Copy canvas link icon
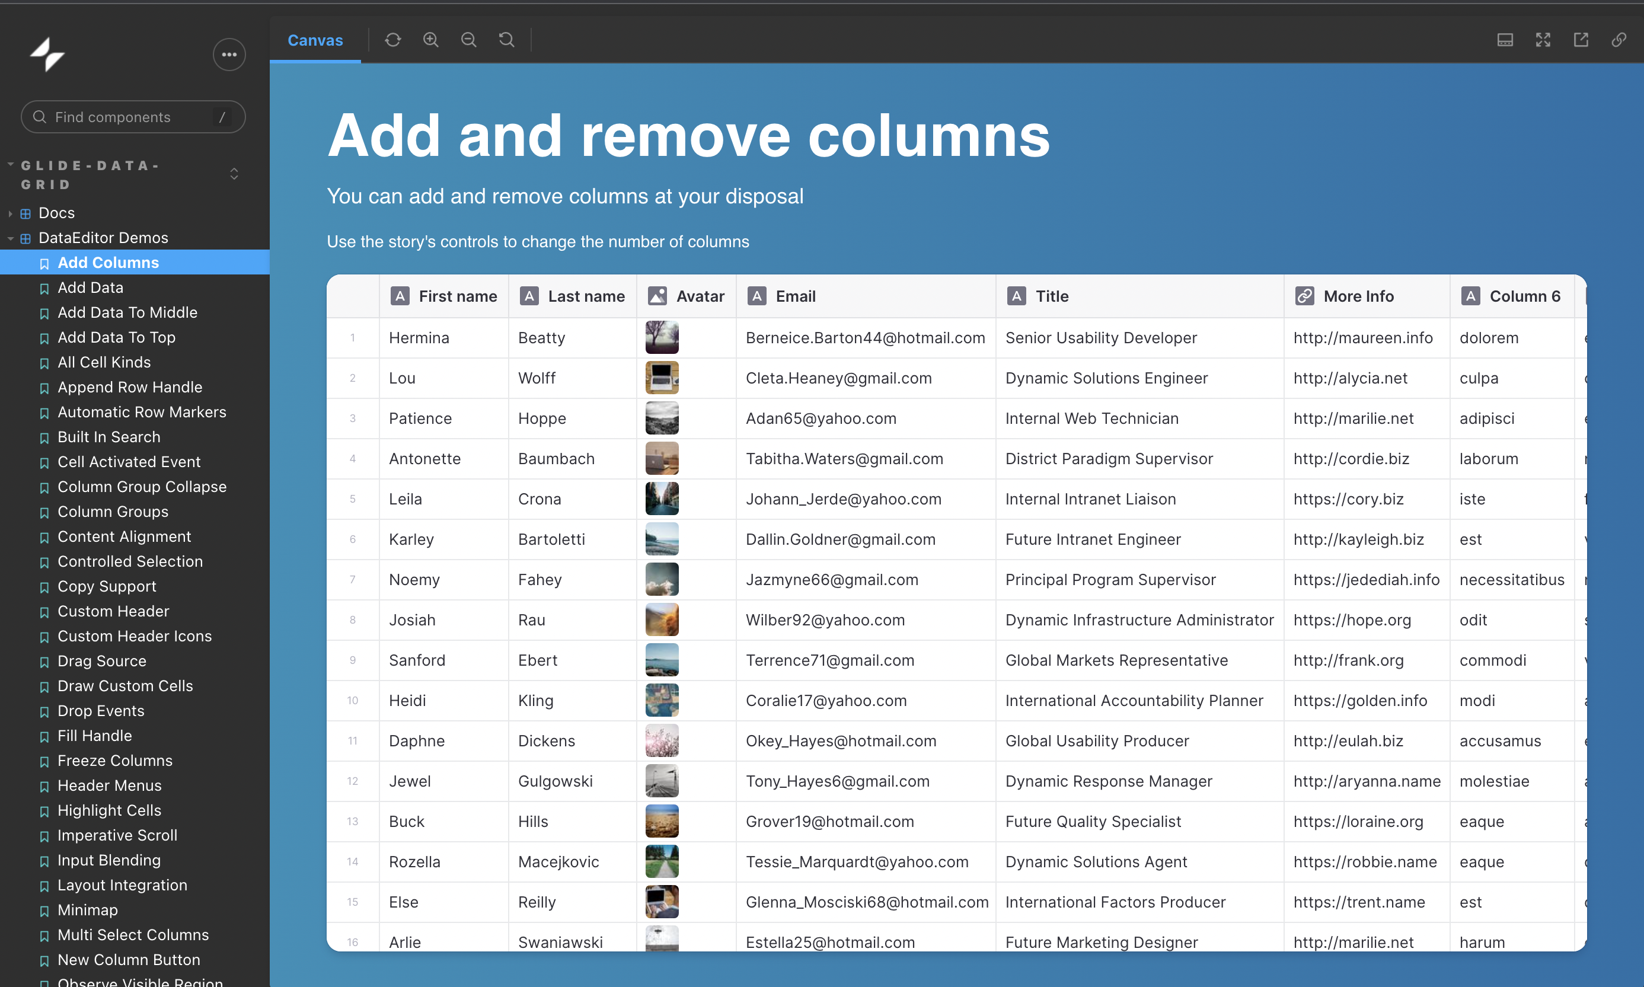 [1619, 40]
